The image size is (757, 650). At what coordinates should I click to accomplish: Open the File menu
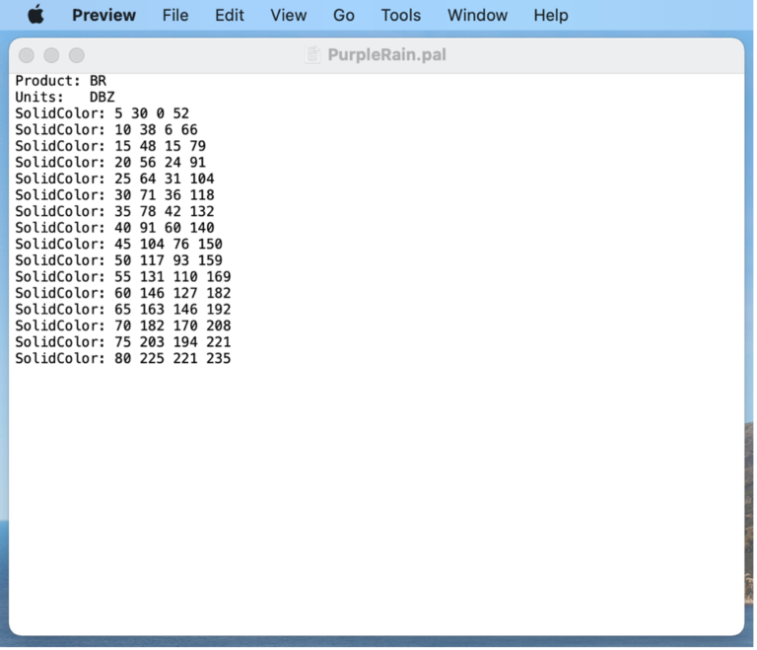(x=175, y=15)
